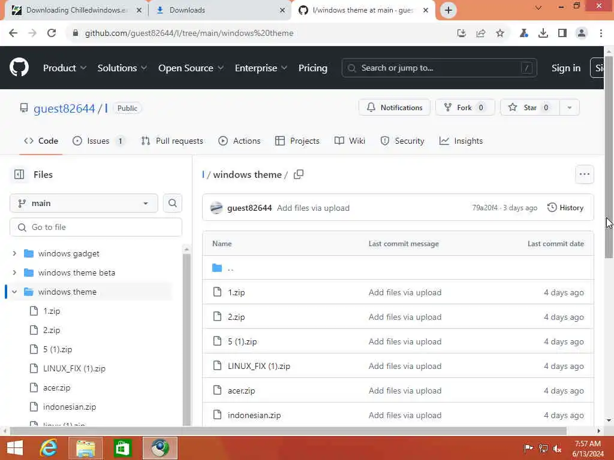Expand the Solutions menu
Viewport: 614px width, 460px height.
coord(122,68)
